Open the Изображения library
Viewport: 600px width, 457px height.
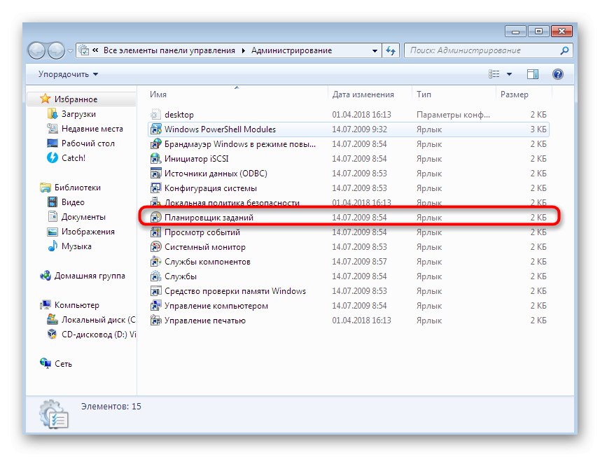(88, 232)
